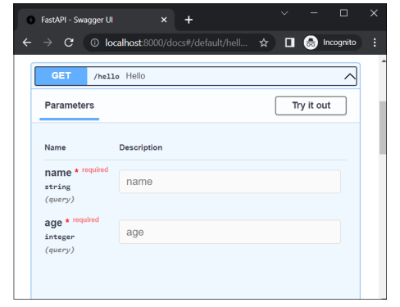The height and width of the screenshot is (307, 400).
Task: Open the tab search chevron
Action: coord(284,13)
